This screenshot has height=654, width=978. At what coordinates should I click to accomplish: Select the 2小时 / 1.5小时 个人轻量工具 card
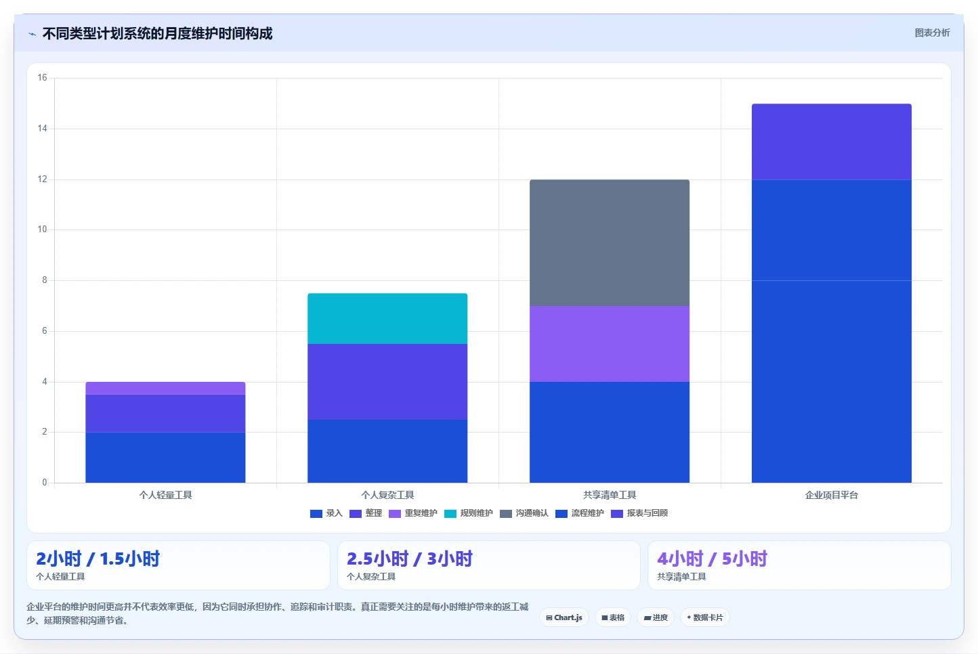click(178, 565)
